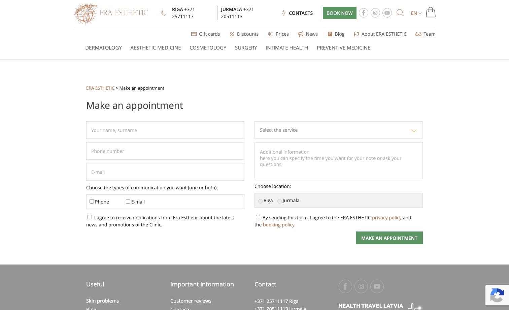Open Facebook icon in the footer

345,286
